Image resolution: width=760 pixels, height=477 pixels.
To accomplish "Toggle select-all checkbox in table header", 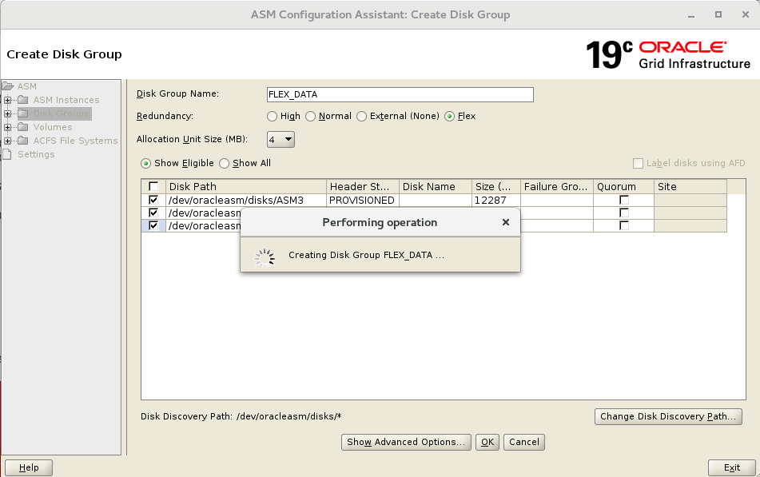I will point(153,187).
